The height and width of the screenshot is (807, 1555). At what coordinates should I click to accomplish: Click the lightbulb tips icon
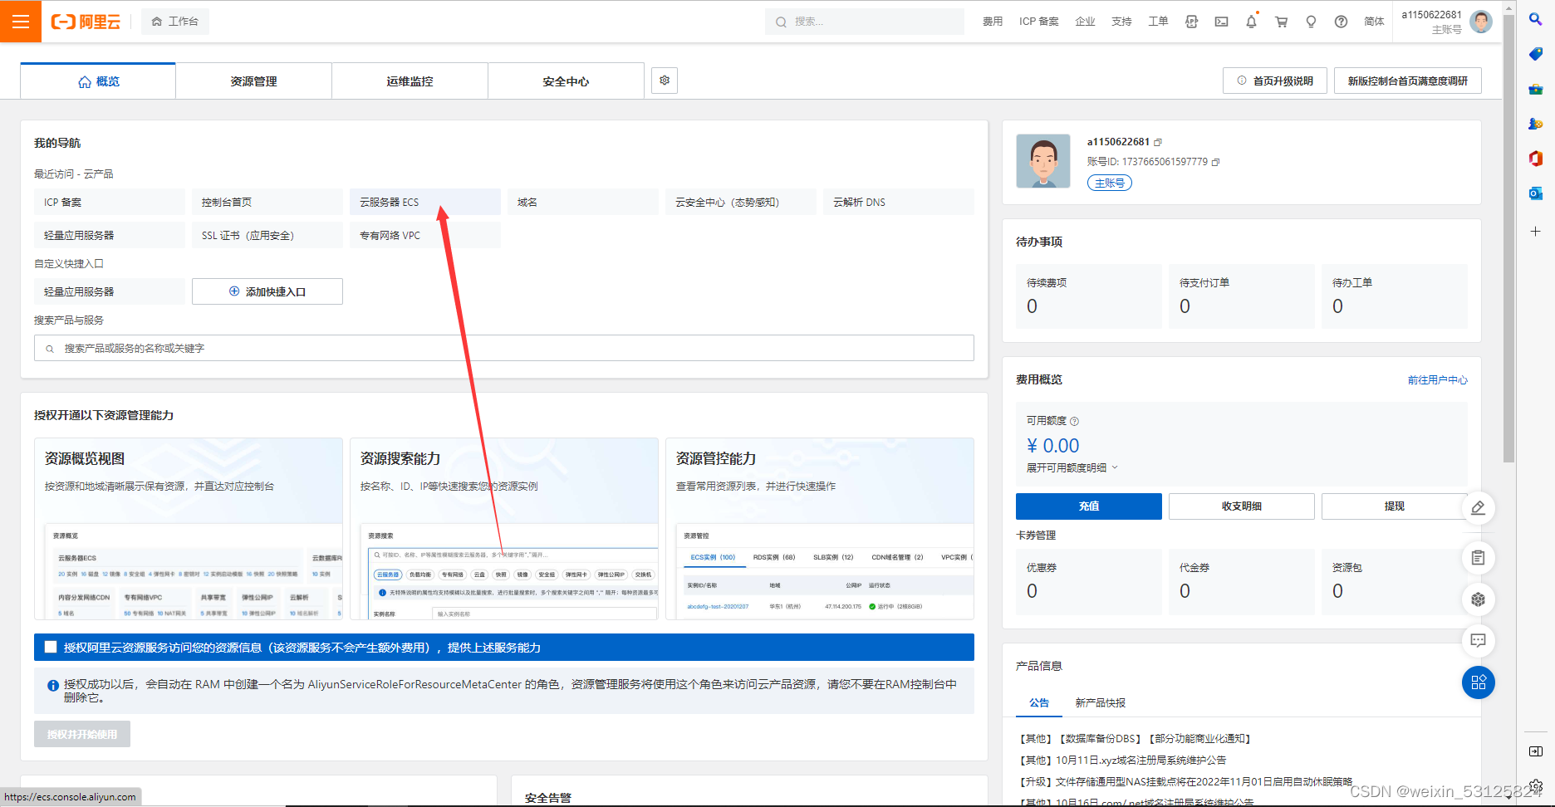point(1311,22)
